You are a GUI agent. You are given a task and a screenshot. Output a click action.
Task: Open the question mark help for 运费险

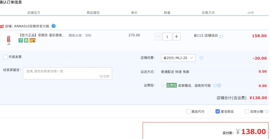[219, 86]
